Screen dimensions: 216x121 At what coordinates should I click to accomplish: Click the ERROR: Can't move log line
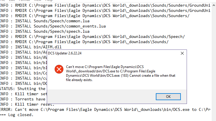(x=105, y=110)
